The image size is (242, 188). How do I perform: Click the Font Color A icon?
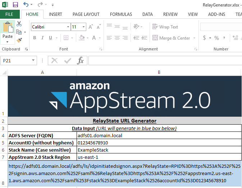[94, 38]
